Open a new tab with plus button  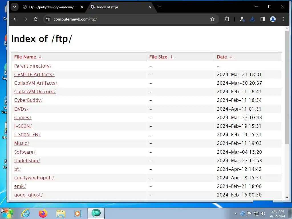coord(160,7)
